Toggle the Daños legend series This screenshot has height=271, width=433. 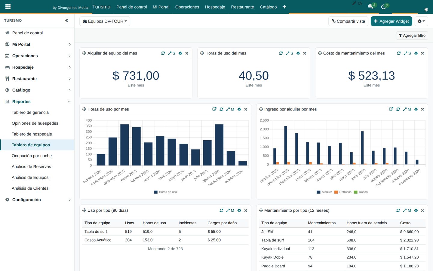click(361, 192)
